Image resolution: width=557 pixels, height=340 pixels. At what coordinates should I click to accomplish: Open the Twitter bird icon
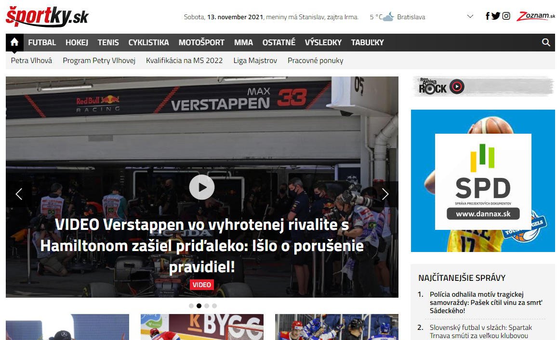pyautogui.click(x=496, y=16)
